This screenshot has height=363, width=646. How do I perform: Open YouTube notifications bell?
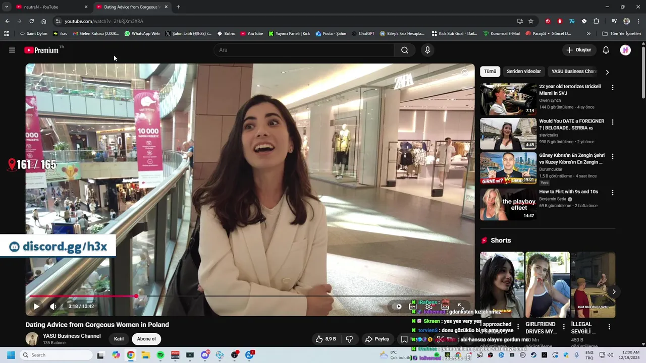click(606, 50)
